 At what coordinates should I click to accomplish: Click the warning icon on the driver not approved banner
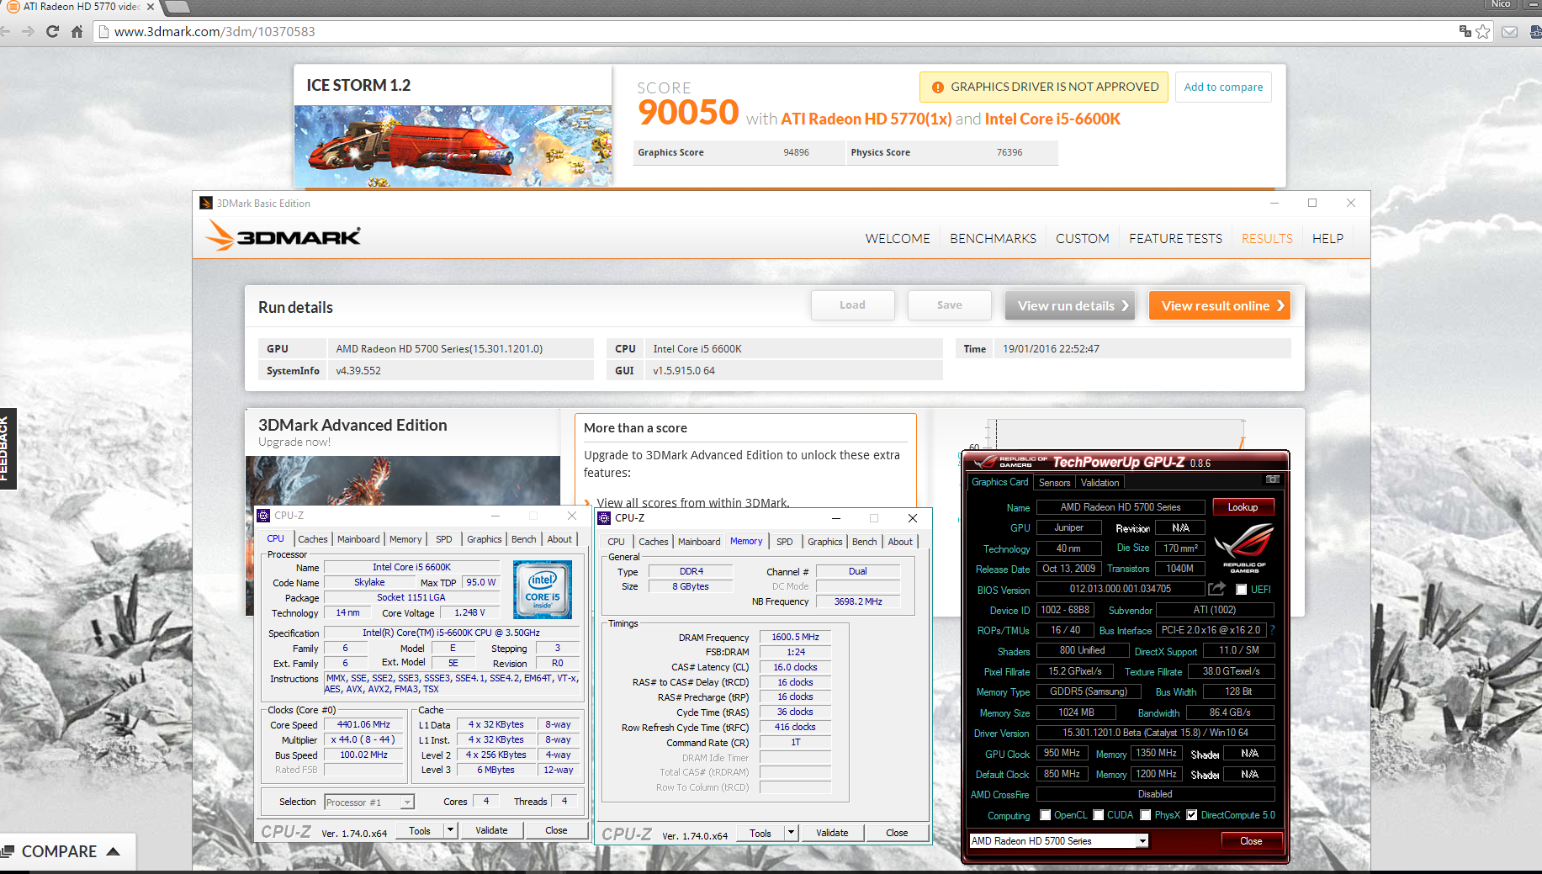937,87
